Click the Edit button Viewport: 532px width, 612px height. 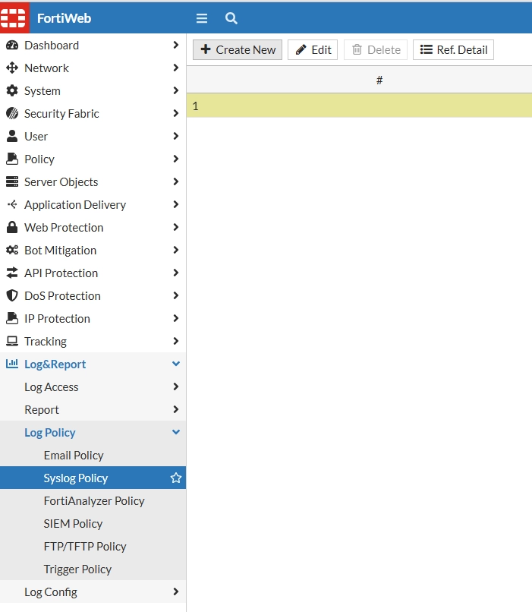(x=313, y=49)
